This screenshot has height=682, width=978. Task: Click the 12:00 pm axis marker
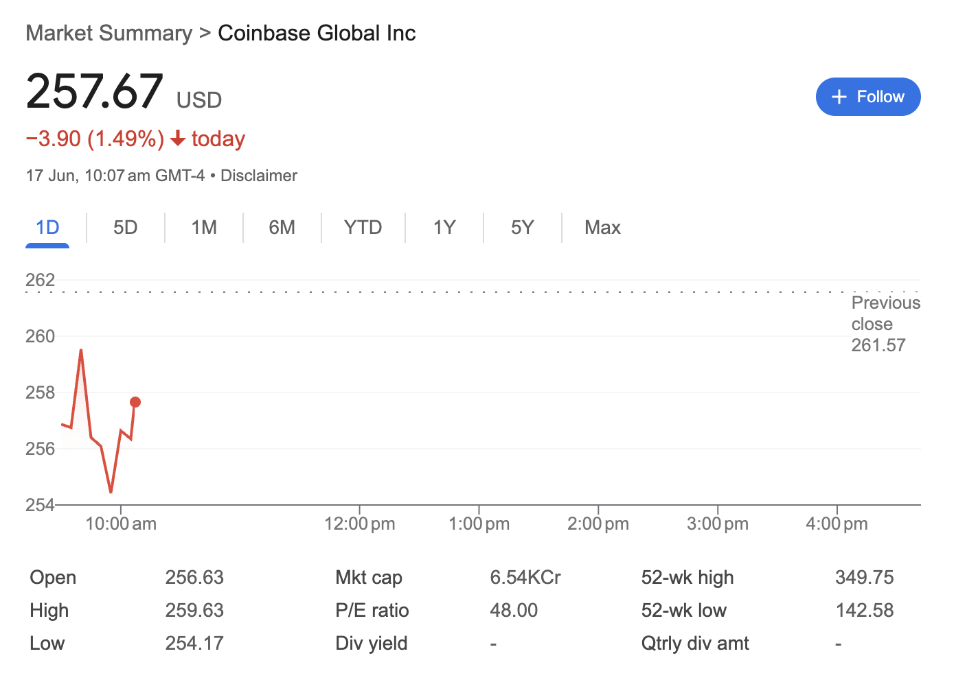(360, 524)
